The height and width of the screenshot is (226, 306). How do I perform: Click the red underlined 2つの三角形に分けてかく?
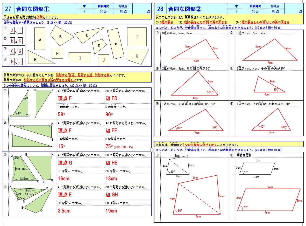click(x=200, y=145)
